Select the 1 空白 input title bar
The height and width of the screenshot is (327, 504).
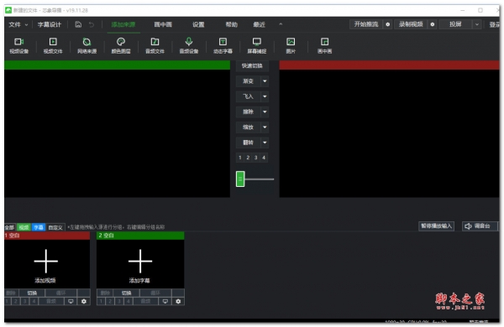[x=47, y=236]
